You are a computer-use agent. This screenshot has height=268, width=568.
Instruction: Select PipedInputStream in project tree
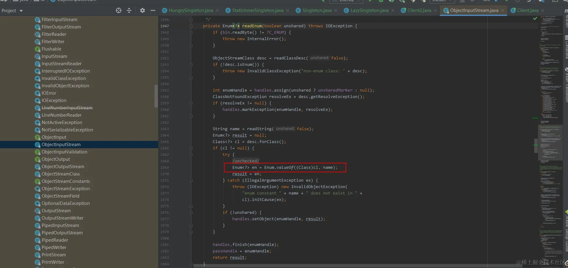coord(60,225)
